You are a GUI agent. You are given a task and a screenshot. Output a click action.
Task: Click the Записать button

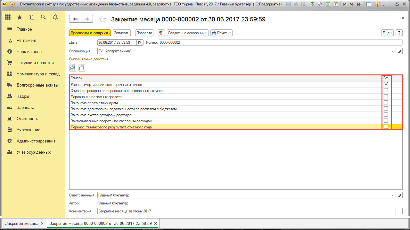click(x=121, y=33)
